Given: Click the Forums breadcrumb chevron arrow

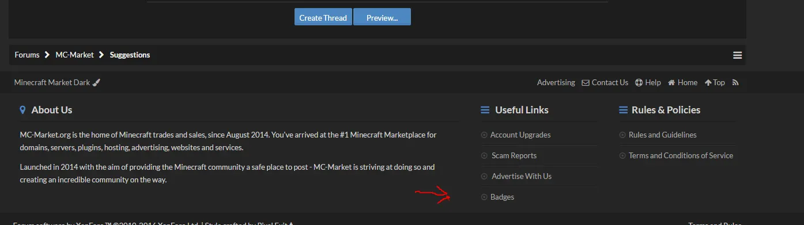Looking at the screenshot, I should pos(47,55).
